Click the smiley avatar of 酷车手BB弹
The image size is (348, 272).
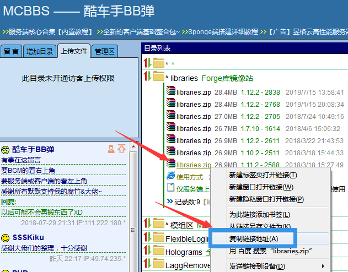point(5,150)
